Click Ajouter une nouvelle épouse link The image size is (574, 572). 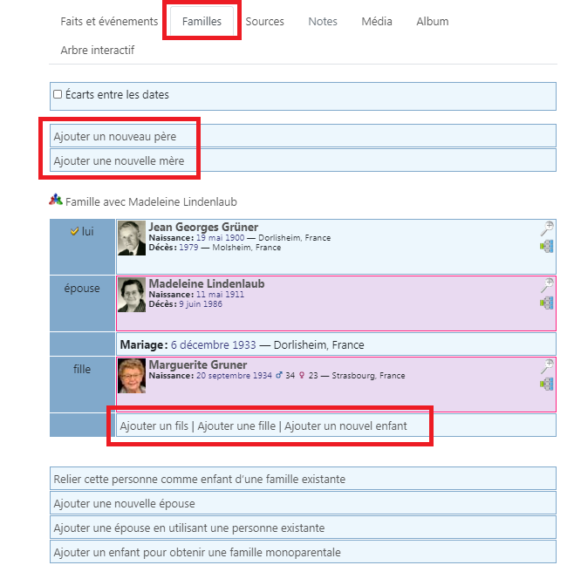124,503
